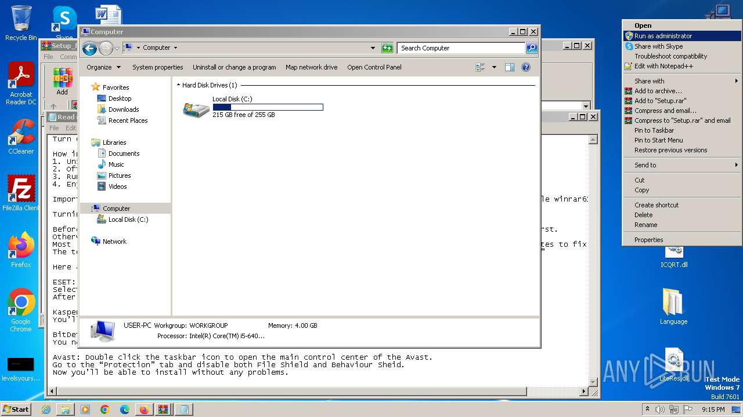Click the Search Computer field
The height and width of the screenshot is (417, 743).
(461, 48)
